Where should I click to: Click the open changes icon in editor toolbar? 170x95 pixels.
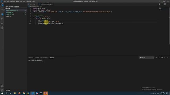tap(159, 4)
